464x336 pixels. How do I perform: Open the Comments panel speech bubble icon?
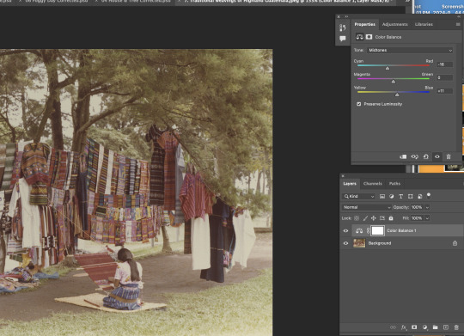(342, 39)
